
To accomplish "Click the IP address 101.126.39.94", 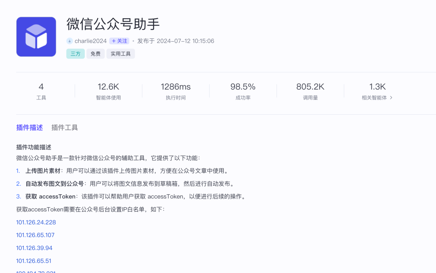I will coord(34,248).
